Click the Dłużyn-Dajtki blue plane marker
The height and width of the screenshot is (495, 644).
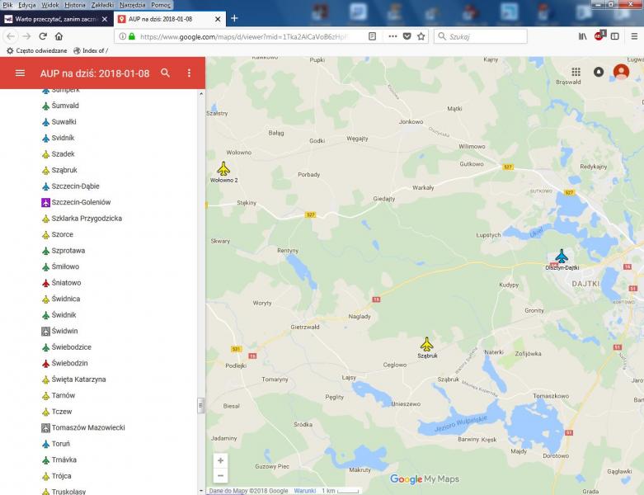(562, 256)
